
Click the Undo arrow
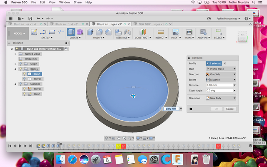pyautogui.click(x=39, y=18)
